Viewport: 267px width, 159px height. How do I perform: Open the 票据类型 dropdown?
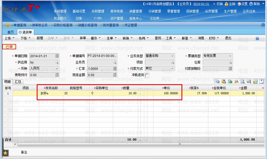(x=230, y=56)
